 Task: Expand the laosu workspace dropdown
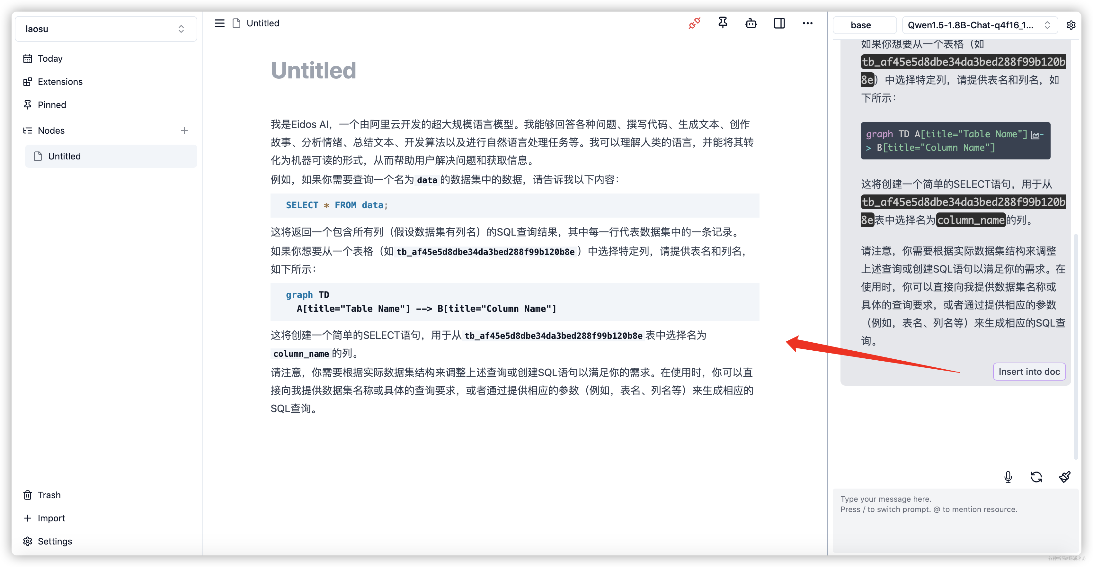(x=106, y=29)
